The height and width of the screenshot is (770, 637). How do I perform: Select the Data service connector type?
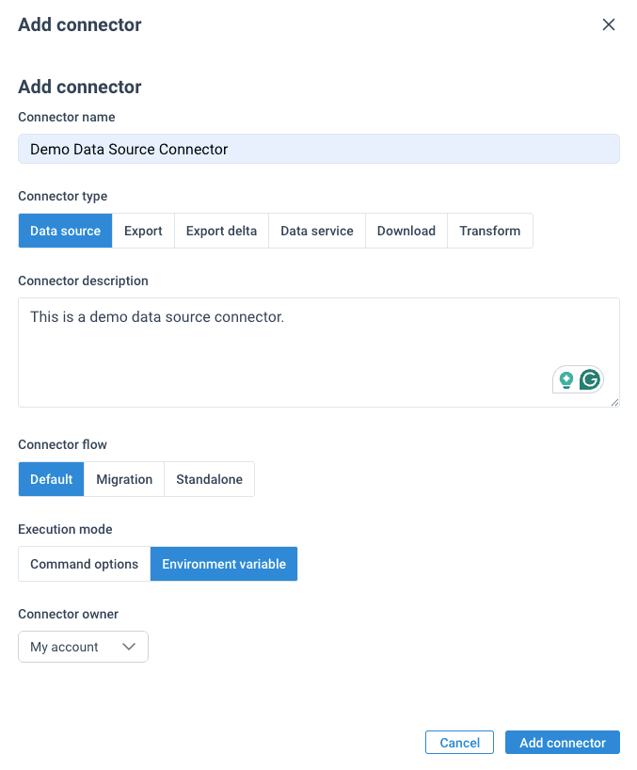coord(316,230)
